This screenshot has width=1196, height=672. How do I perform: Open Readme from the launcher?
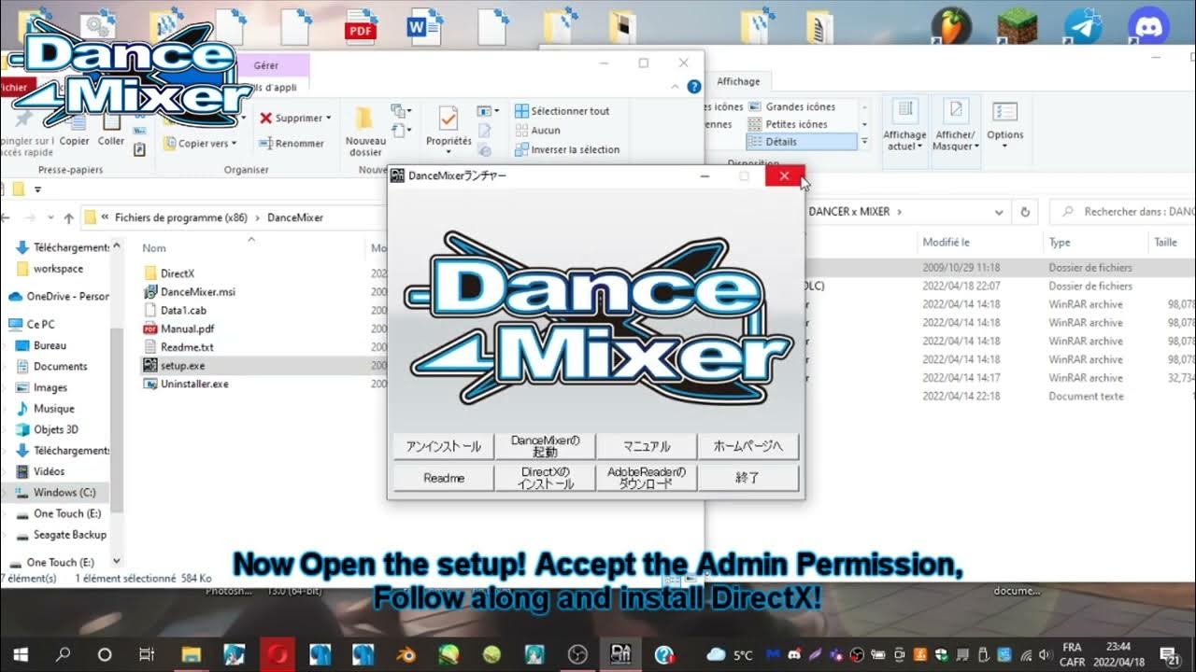pyautogui.click(x=444, y=478)
